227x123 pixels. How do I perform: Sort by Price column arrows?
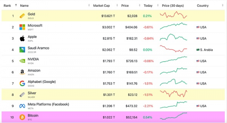click(139, 6)
